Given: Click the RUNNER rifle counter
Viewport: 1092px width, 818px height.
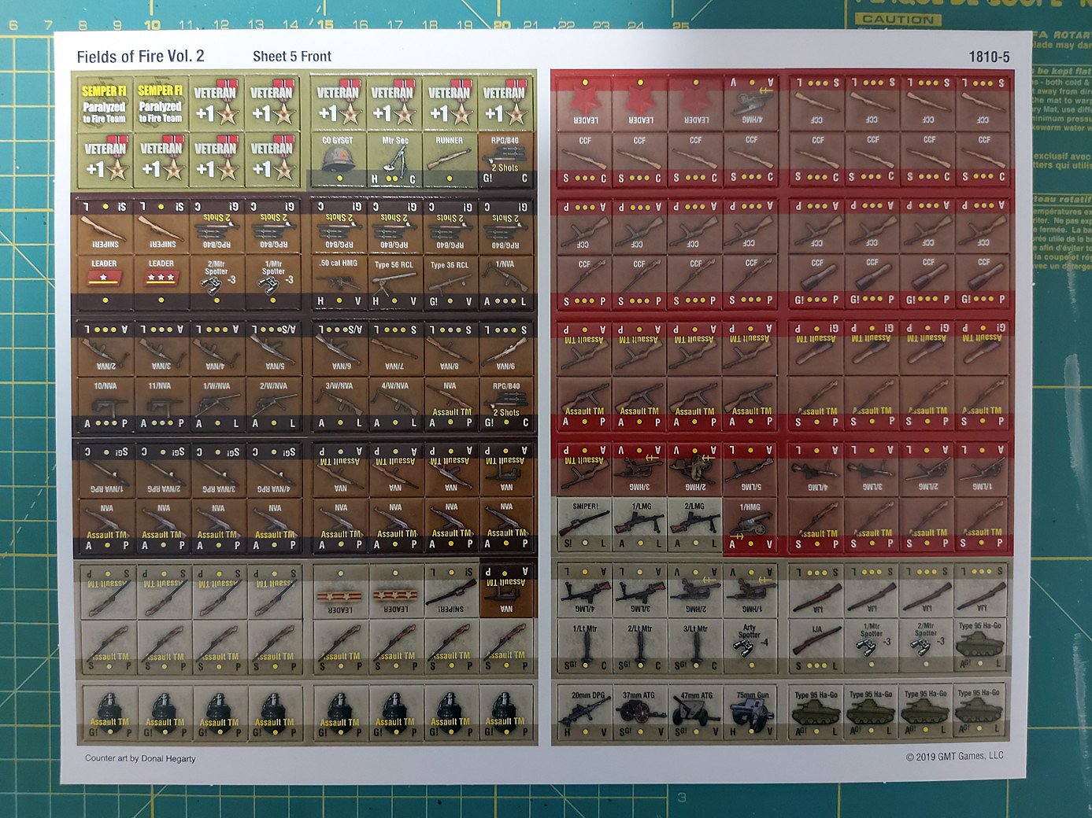Looking at the screenshot, I should tap(450, 160).
